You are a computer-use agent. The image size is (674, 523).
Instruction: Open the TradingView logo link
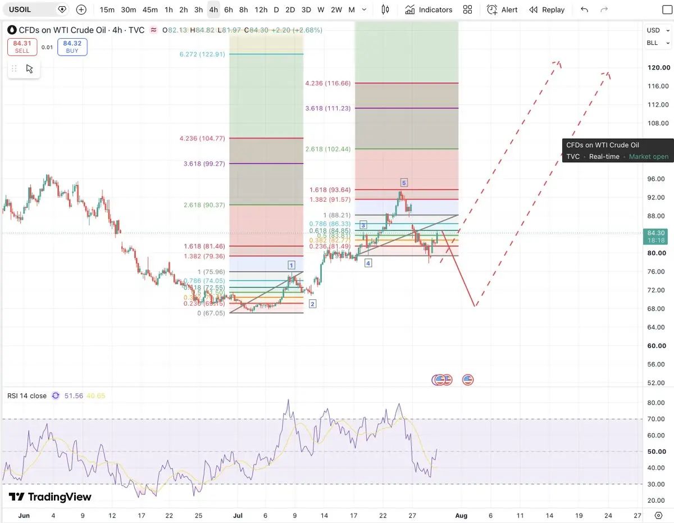(50, 497)
